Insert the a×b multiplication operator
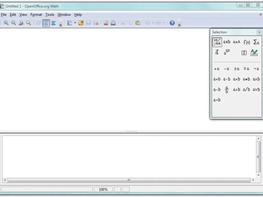Viewport: 263px width, 197px height. pyautogui.click(x=236, y=79)
